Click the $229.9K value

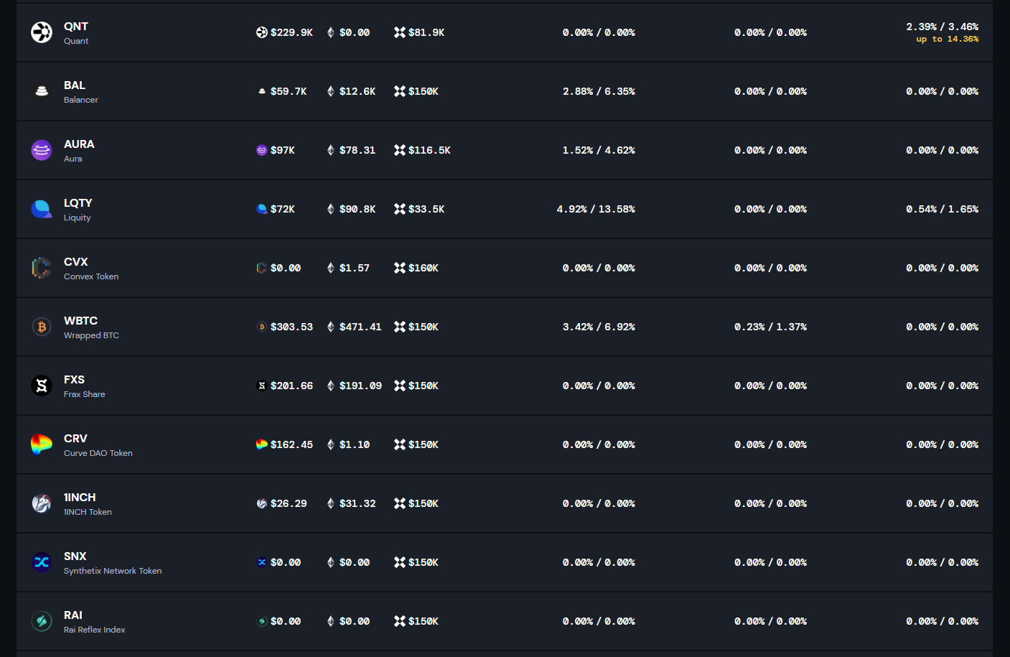(x=291, y=32)
